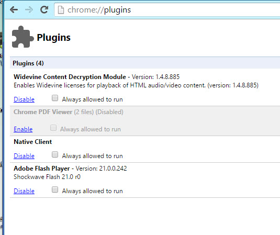Disable the Adobe Flash Player plugin
The width and height of the screenshot is (280, 235).
point(24,191)
